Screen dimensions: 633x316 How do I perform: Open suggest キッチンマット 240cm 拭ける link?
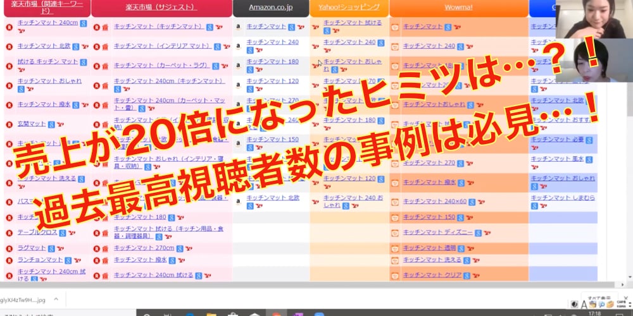coord(153,276)
